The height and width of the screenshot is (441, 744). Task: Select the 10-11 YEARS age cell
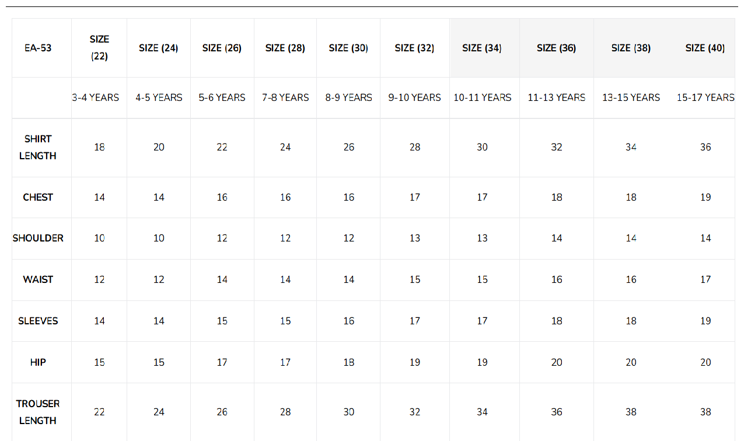[x=483, y=97]
